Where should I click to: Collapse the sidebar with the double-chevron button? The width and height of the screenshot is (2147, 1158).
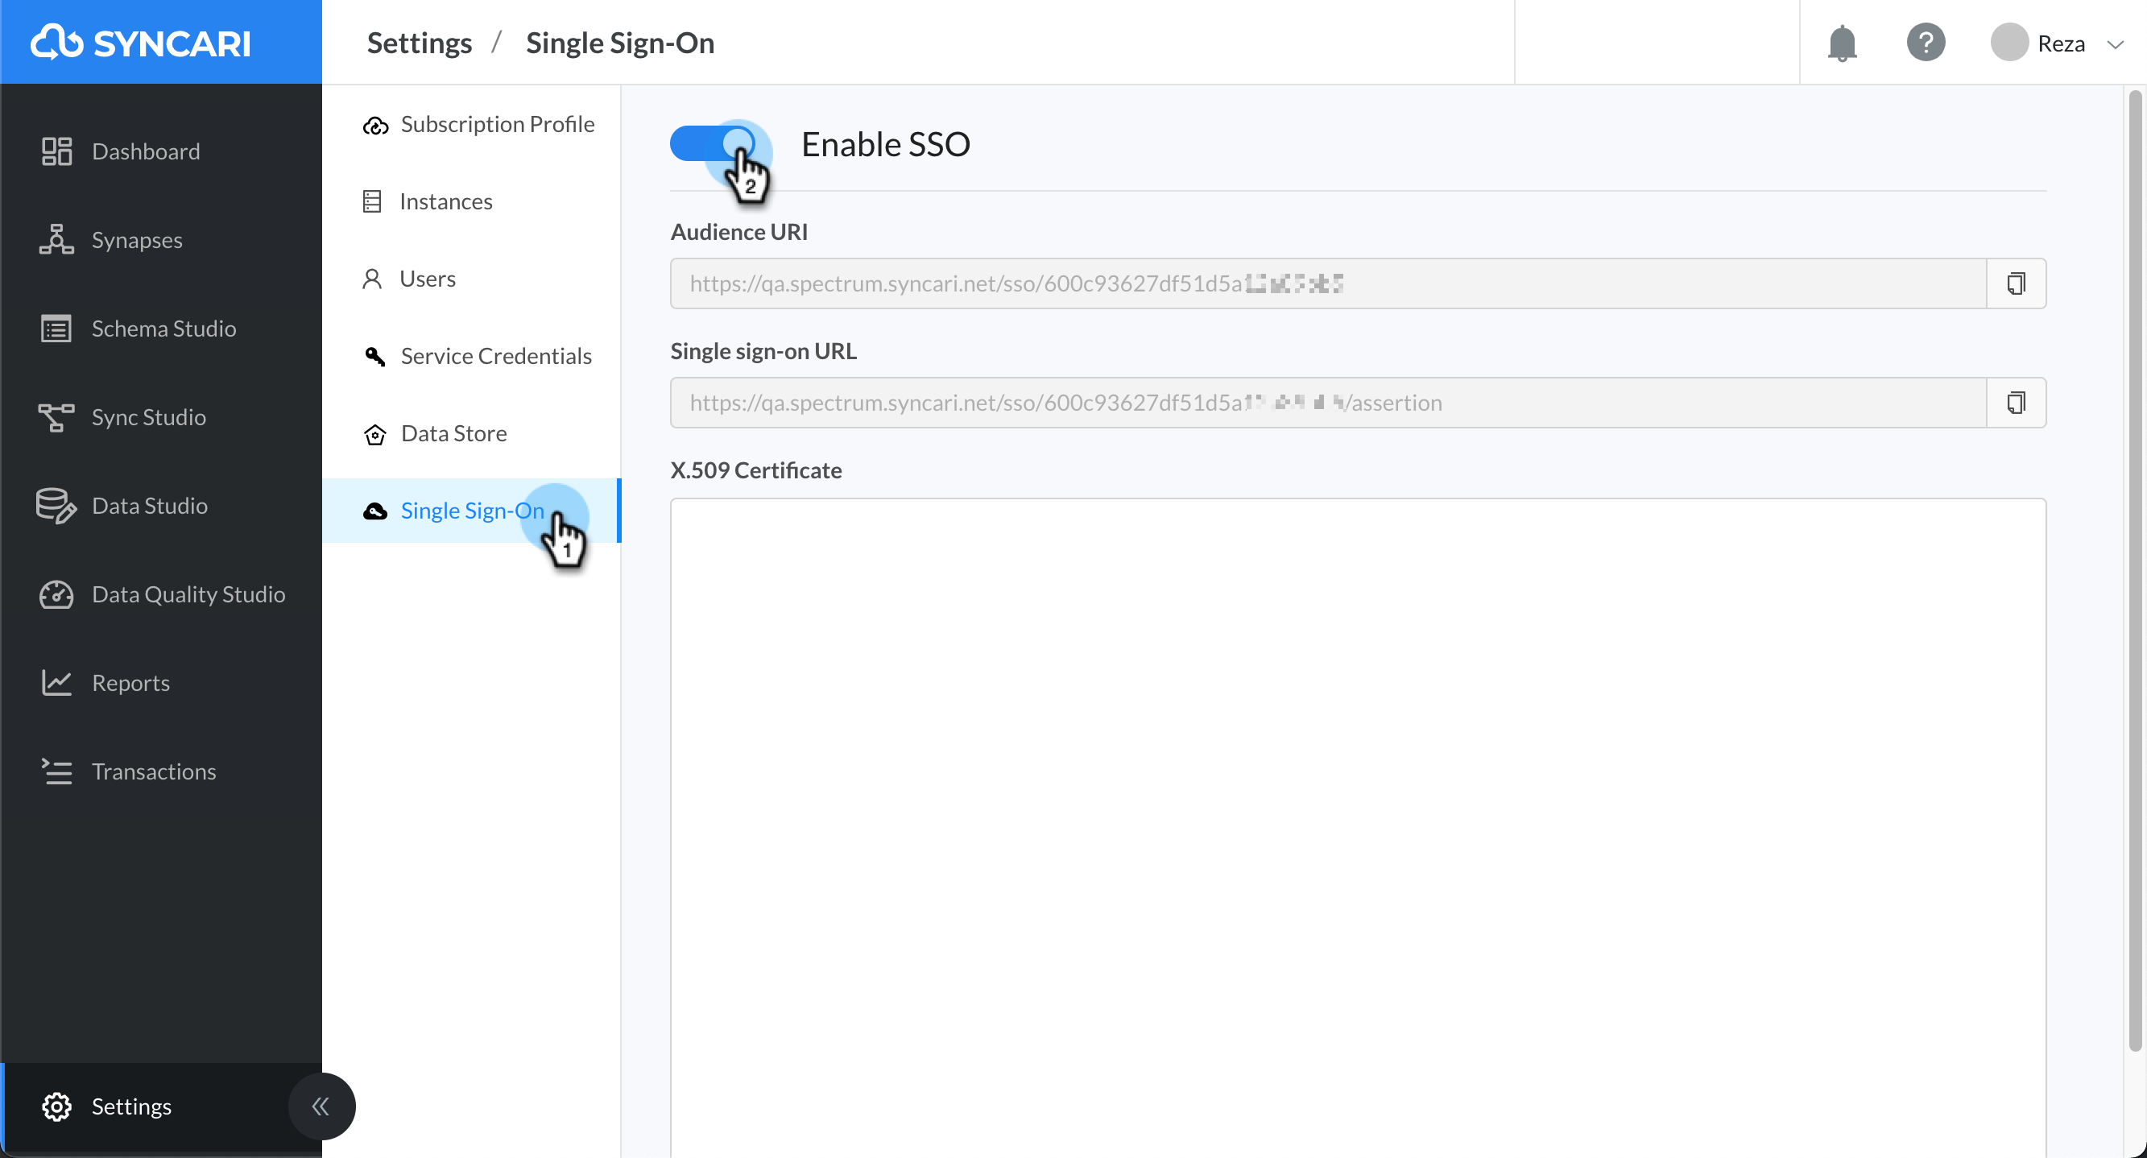click(x=321, y=1106)
